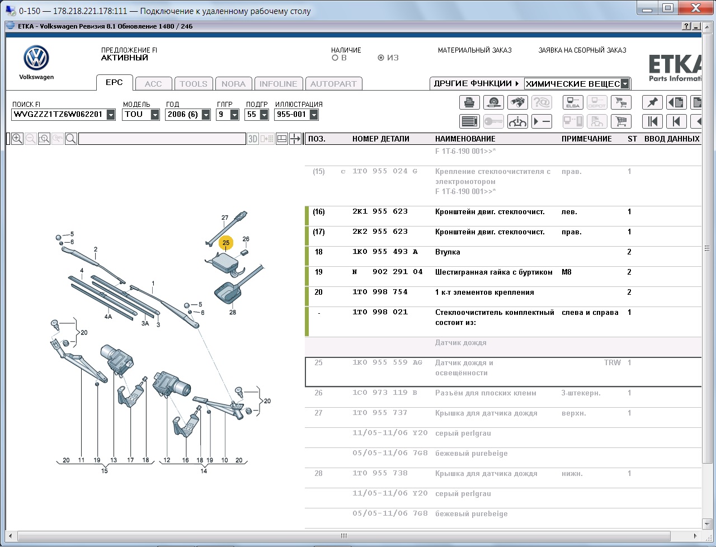Switch to the ACC tab
The height and width of the screenshot is (547, 716).
(153, 84)
